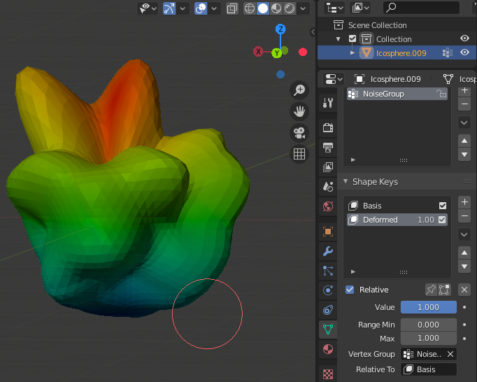This screenshot has height=382, width=477.
Task: Switch perspective/orthographic grid icon
Action: (299, 154)
